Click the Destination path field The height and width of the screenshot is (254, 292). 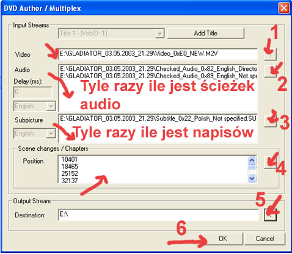point(158,215)
